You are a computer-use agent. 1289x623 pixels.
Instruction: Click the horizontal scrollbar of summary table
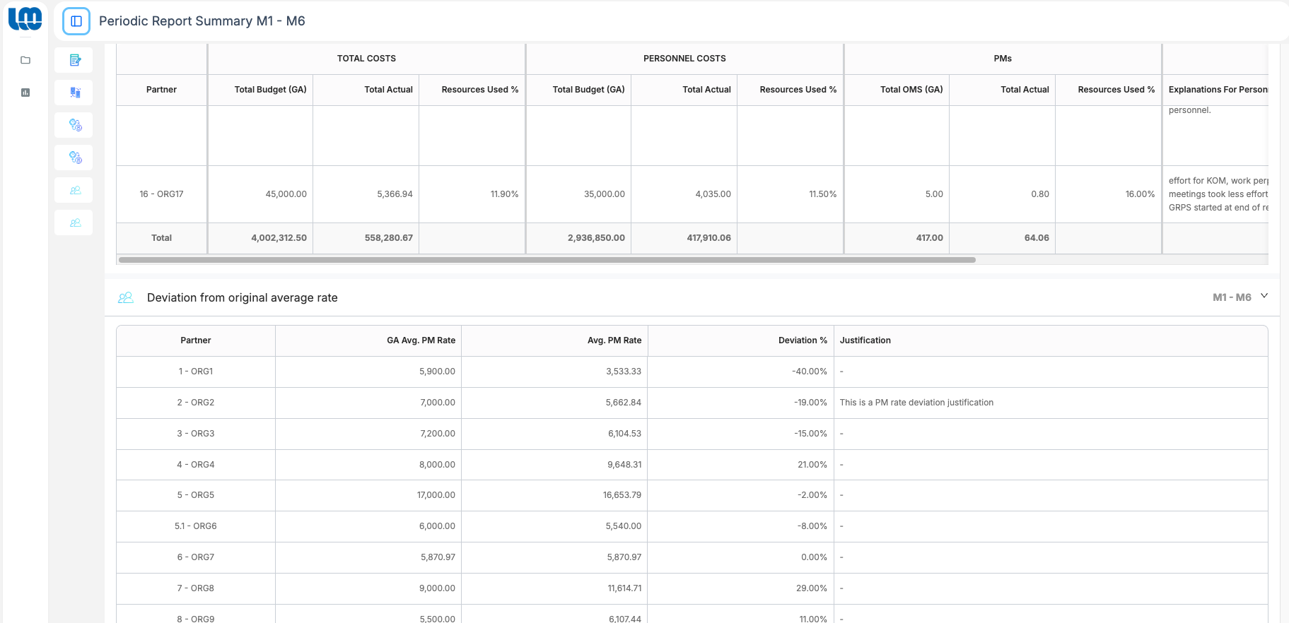point(547,260)
